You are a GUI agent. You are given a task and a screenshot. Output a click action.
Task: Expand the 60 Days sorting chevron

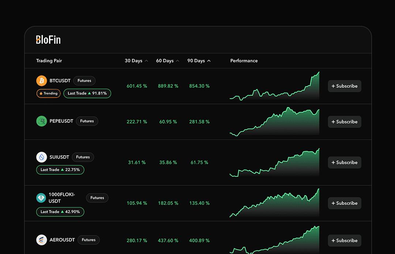click(x=177, y=60)
